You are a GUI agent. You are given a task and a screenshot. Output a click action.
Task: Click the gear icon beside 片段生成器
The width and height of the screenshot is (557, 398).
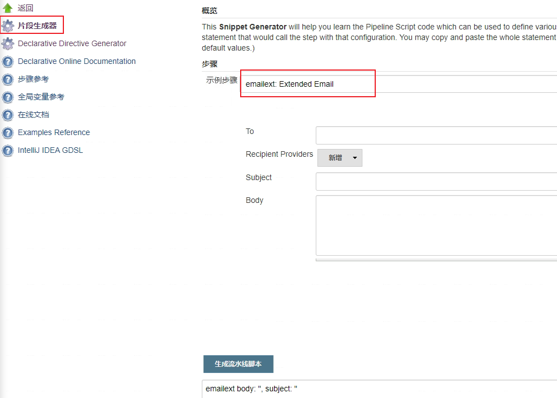click(x=8, y=26)
